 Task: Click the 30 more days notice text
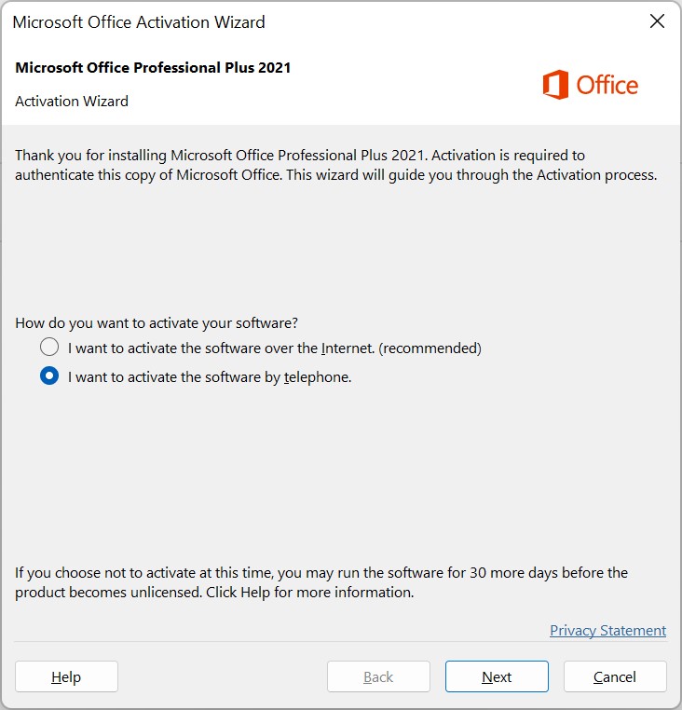coord(321,582)
